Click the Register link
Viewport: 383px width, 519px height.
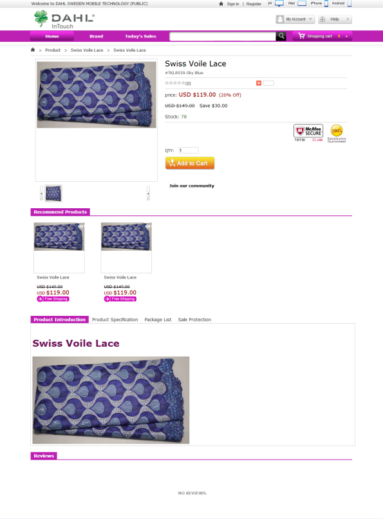(x=254, y=4)
